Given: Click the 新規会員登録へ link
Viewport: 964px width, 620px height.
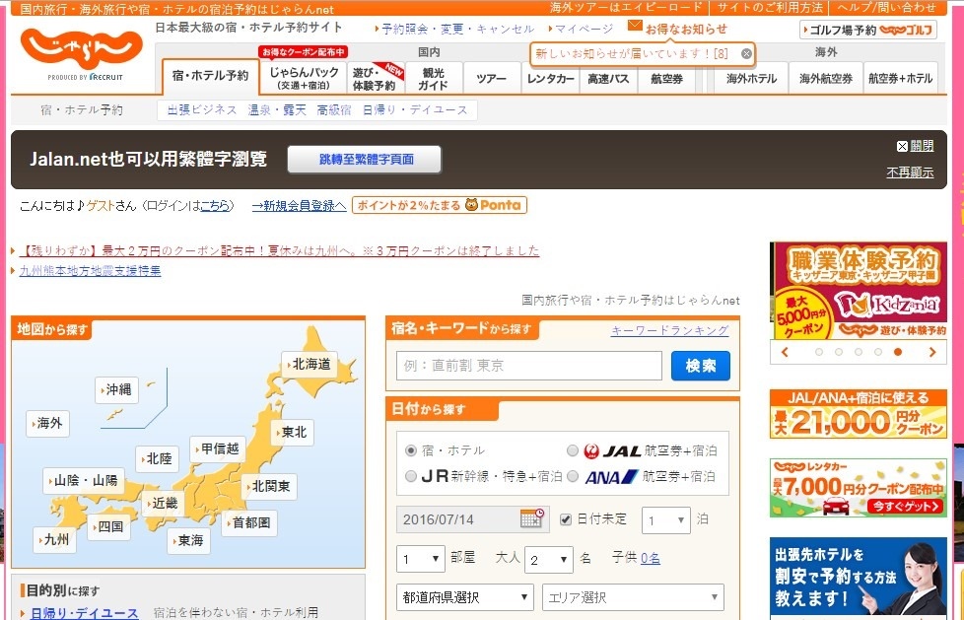Looking at the screenshot, I should [x=299, y=205].
